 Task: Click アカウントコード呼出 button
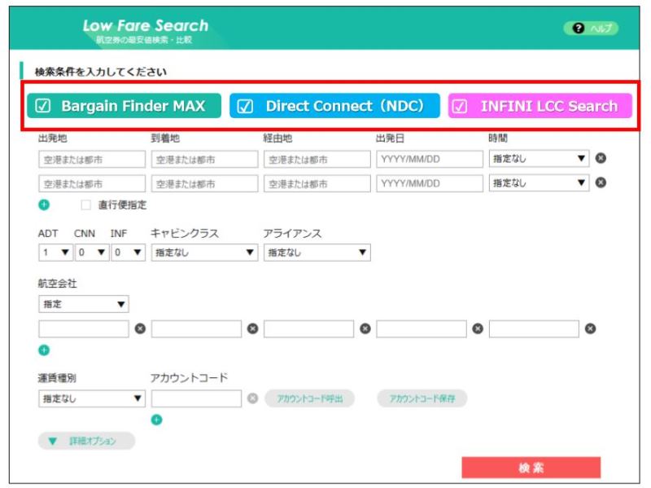coord(309,398)
